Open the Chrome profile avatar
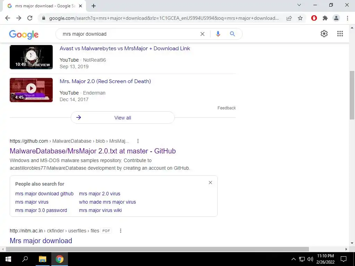This screenshot has height=266, width=355. click(x=336, y=18)
